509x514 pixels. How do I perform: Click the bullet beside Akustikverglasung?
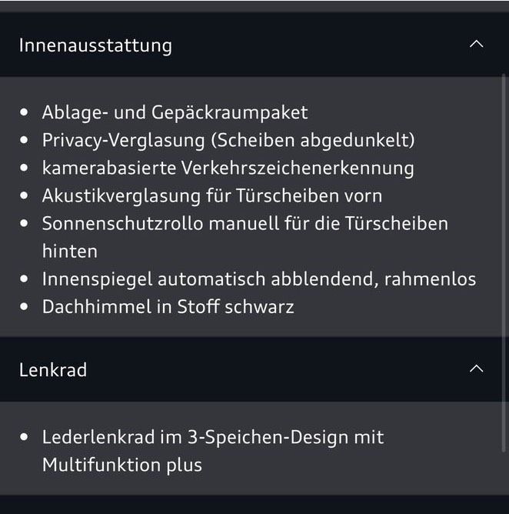coord(25,195)
